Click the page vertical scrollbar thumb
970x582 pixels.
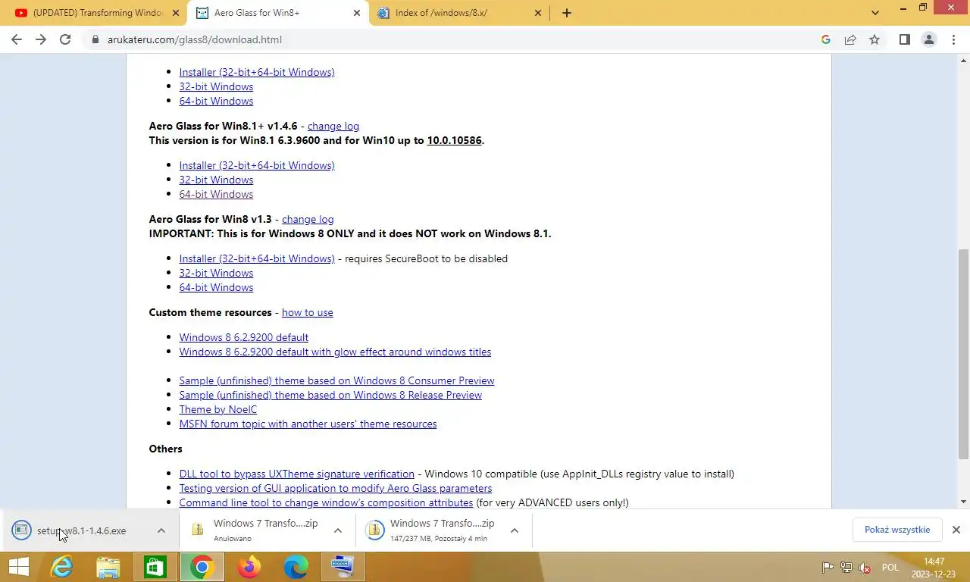[x=963, y=354]
